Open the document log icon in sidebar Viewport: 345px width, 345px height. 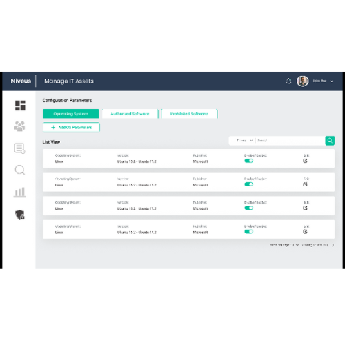(20, 148)
